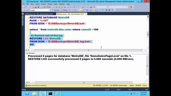Image resolution: width=171 pixels, height=96 pixels.
Task: Click the Increase Indent icon
Action: pyautogui.click(x=109, y=10)
